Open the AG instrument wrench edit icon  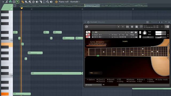[88, 32]
